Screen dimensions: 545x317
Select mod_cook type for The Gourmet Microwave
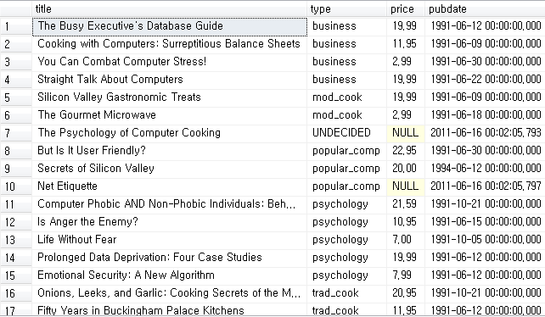[346, 115]
